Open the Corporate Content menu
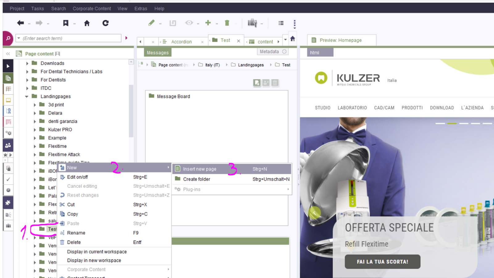This screenshot has height=278, width=494. click(x=92, y=9)
